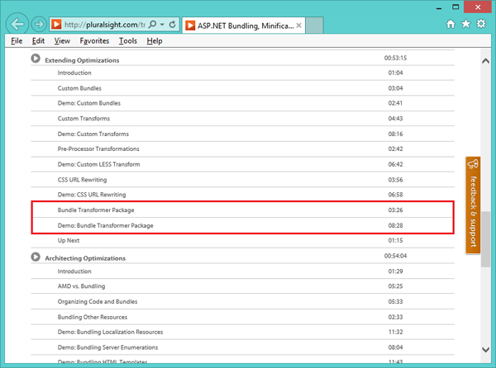496x368 pixels.
Task: Open the View menu
Action: click(62, 41)
